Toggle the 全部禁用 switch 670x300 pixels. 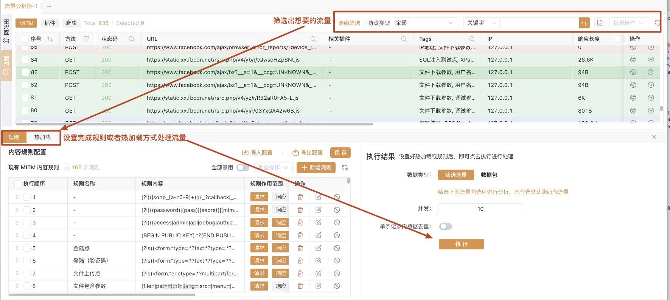[x=243, y=167]
